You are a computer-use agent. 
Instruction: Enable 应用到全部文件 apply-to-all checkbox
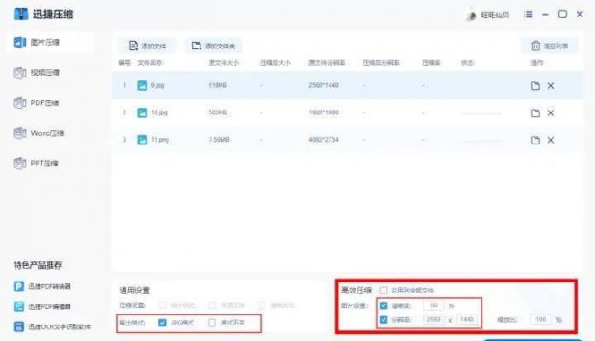(x=384, y=290)
